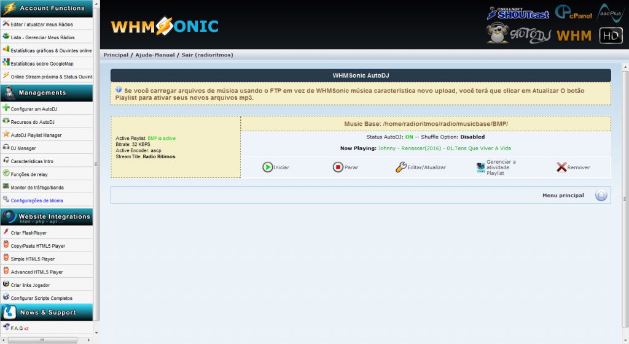
Task: Click the sidebar vertical scrollbar down arrow
Action: coord(96,333)
